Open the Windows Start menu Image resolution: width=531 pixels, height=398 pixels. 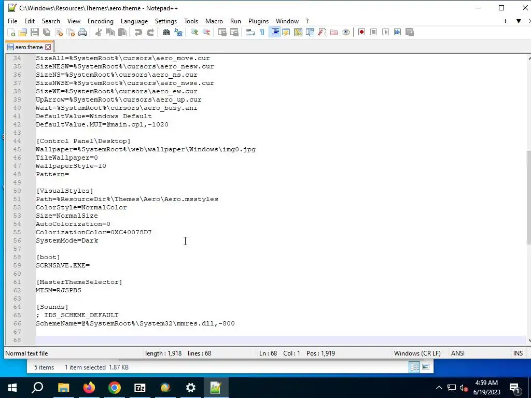12,388
